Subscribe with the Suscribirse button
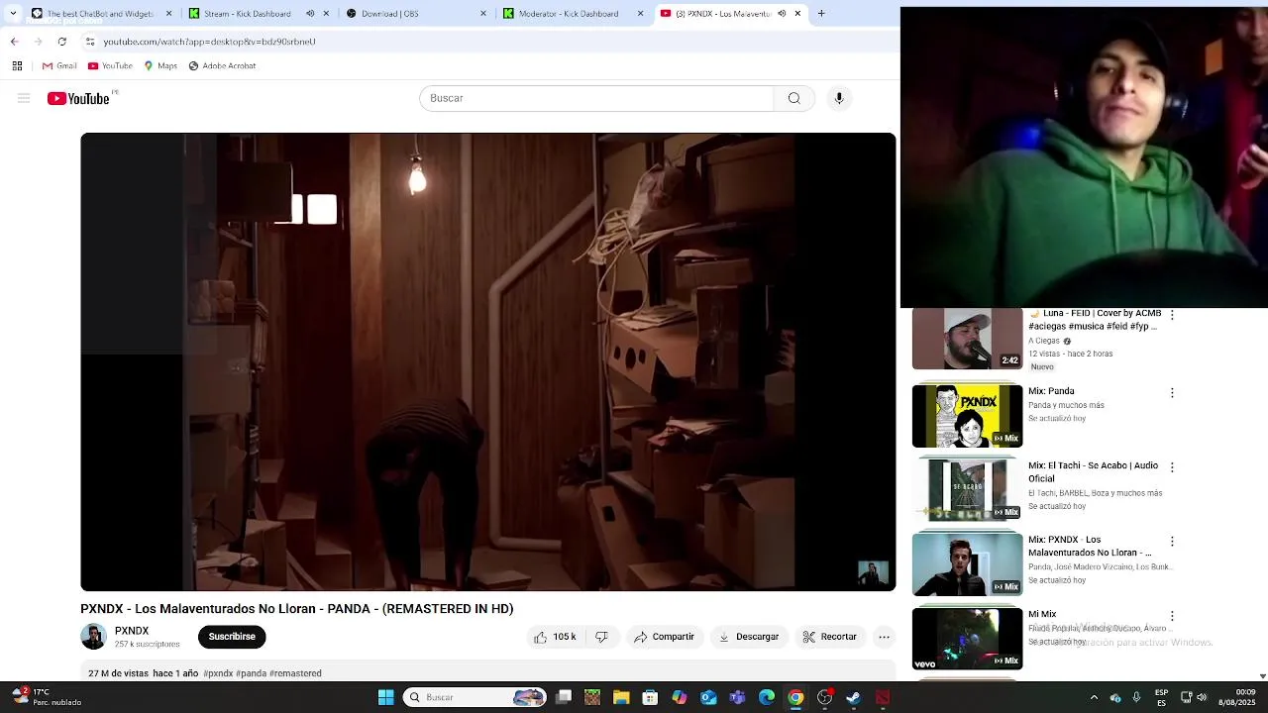Viewport: 1268px width, 713px height. tap(232, 637)
